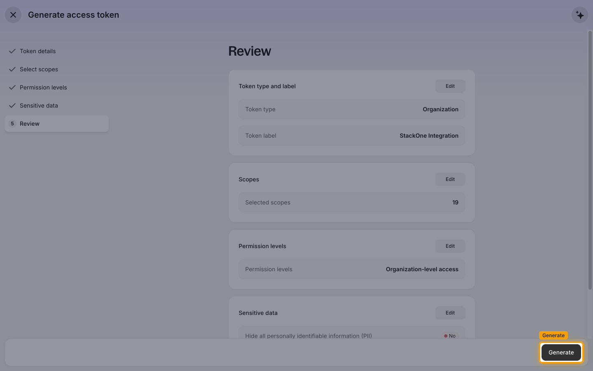
Task: Click the StackOne Integration token label value
Action: tap(429, 136)
